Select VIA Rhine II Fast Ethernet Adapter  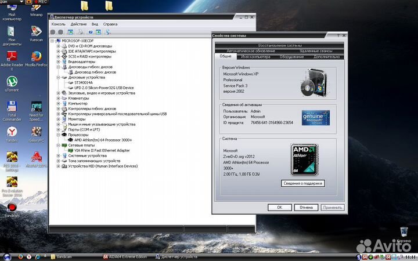tap(102, 150)
